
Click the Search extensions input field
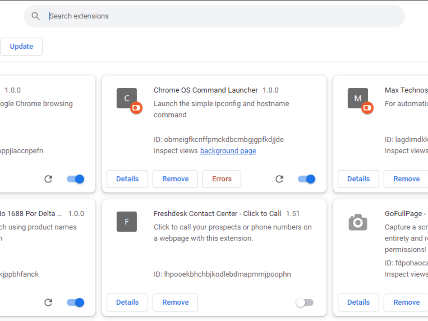[x=171, y=16]
